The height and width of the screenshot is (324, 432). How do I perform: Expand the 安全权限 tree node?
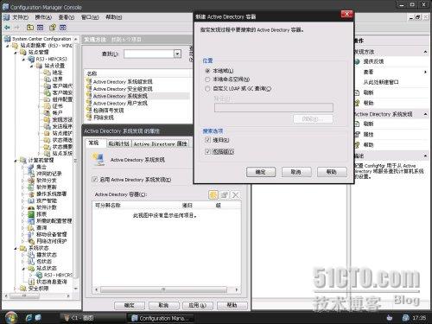click(16, 288)
